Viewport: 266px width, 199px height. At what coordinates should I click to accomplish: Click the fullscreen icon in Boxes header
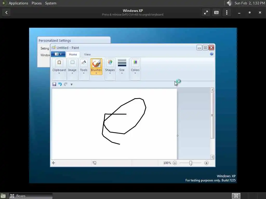click(206, 12)
